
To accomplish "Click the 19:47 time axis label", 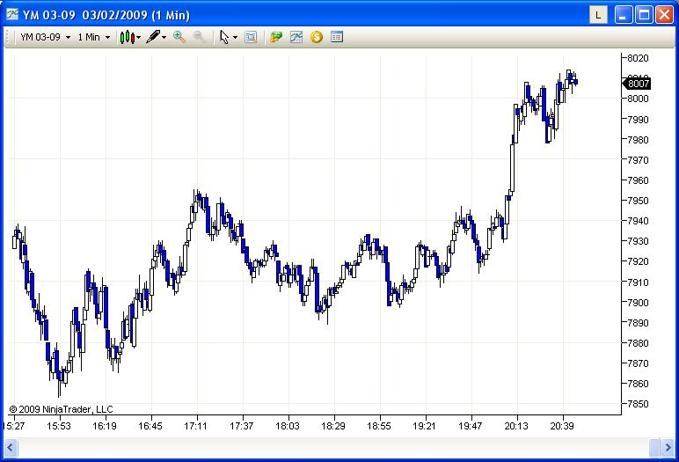I will (x=471, y=427).
